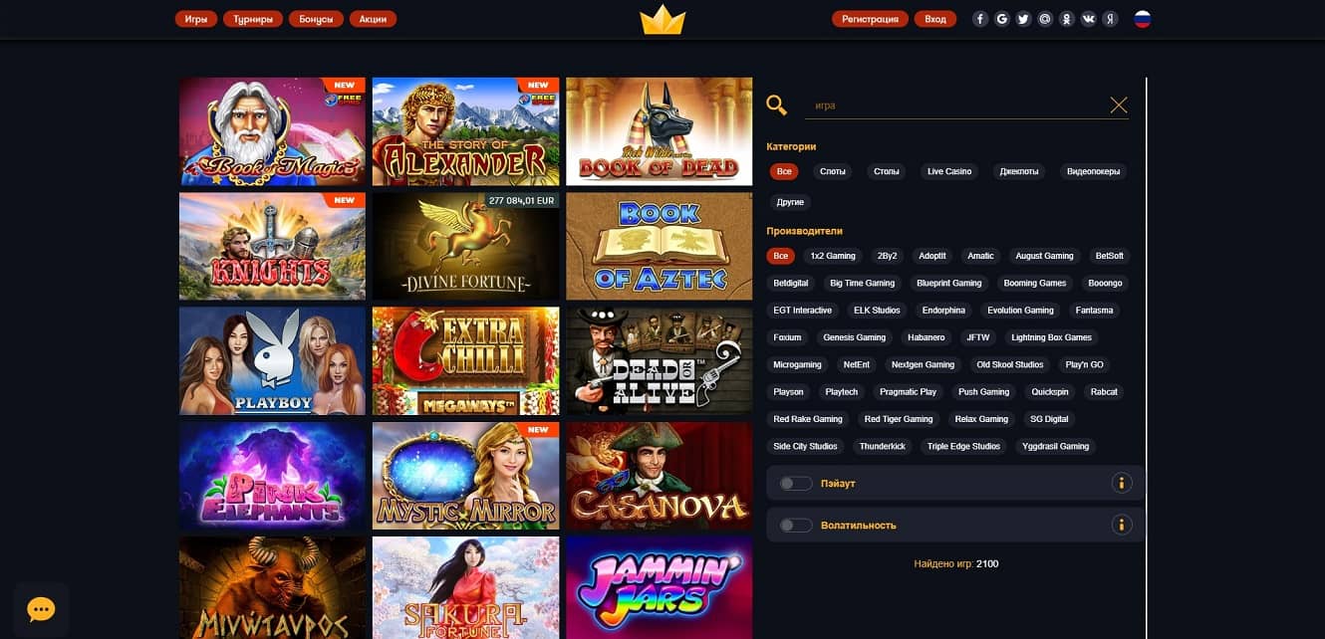Open the info icon beside Пэйаут
The image size is (1325, 639).
pos(1122,484)
